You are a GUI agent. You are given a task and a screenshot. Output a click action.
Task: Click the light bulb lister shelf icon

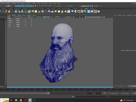[85, 12]
